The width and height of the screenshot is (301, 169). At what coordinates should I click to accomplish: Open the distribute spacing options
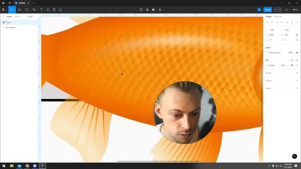297,22
